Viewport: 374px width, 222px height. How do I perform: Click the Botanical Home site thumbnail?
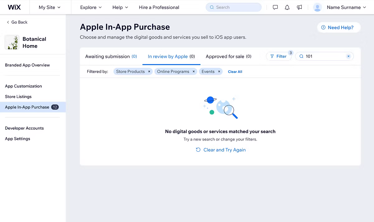pyautogui.click(x=12, y=42)
